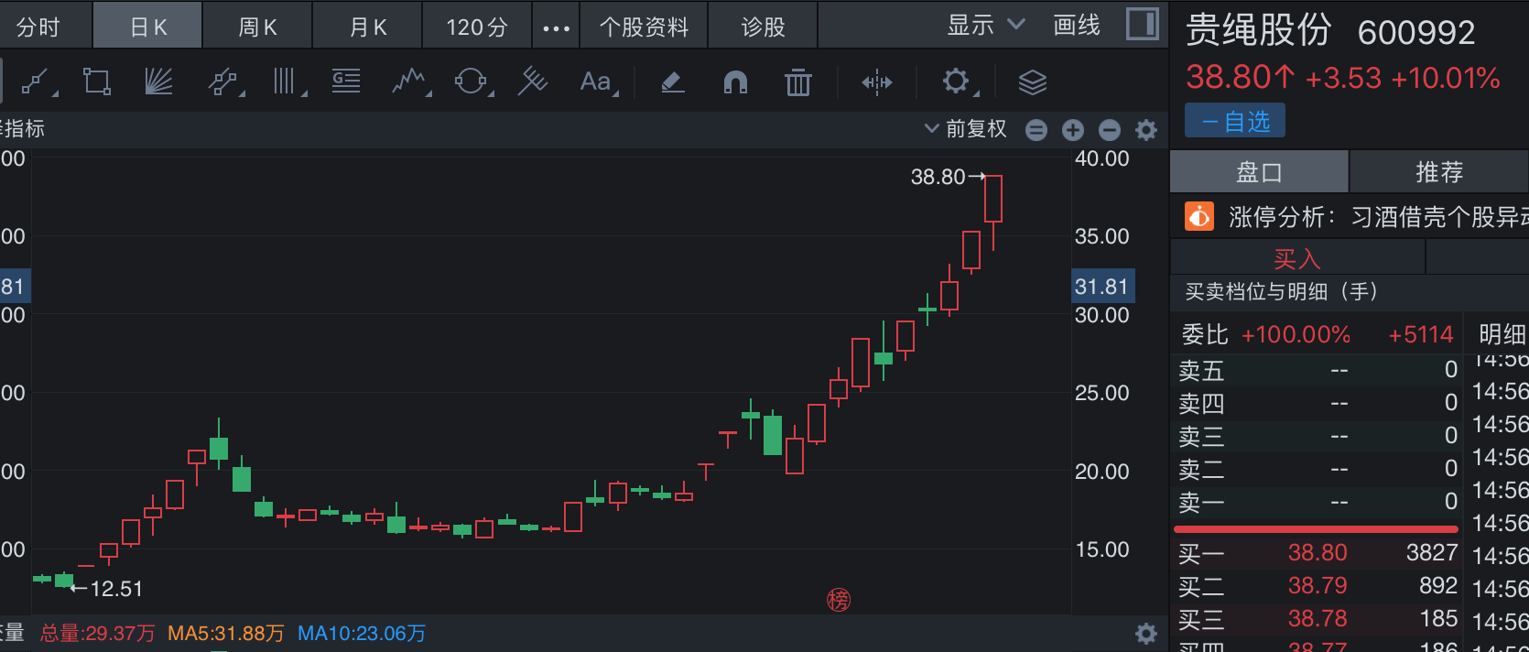Pick the Gann fan lines tool
The width and height of the screenshot is (1529, 652).
158,82
